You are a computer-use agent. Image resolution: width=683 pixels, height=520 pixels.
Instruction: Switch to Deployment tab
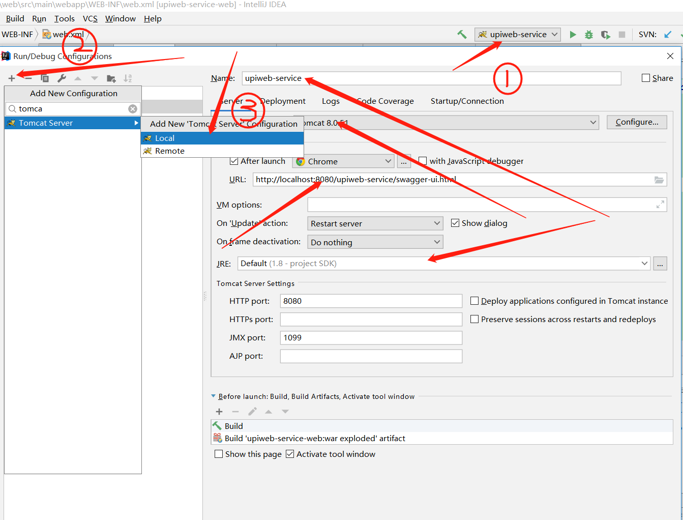pos(283,101)
